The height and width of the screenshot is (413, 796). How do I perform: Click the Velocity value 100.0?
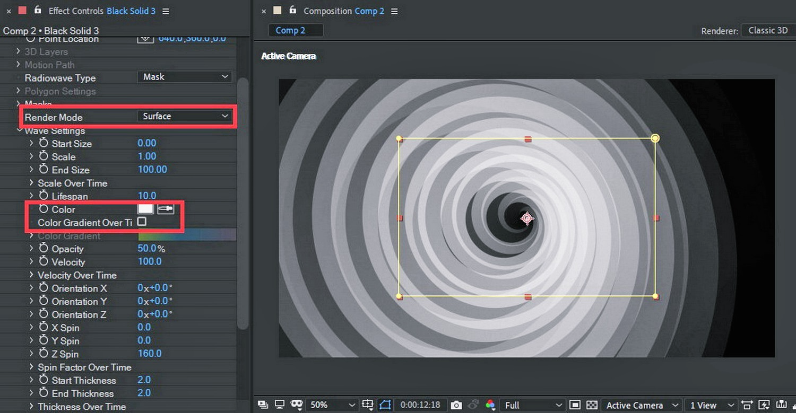tap(150, 261)
